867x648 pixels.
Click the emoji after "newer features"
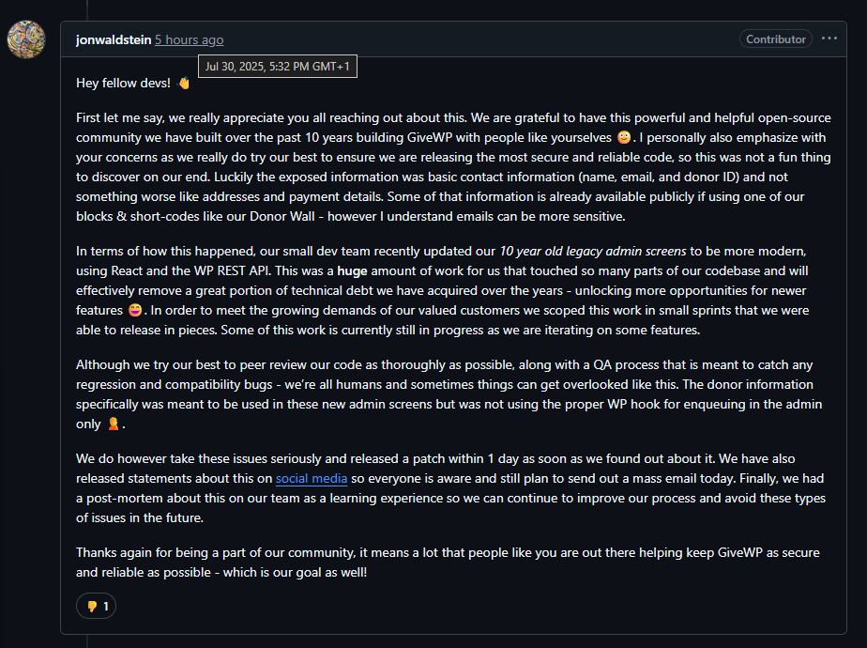137,310
